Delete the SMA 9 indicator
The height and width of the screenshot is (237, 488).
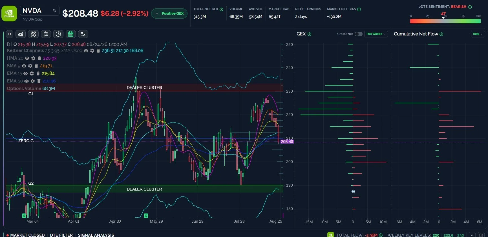tap(36, 66)
